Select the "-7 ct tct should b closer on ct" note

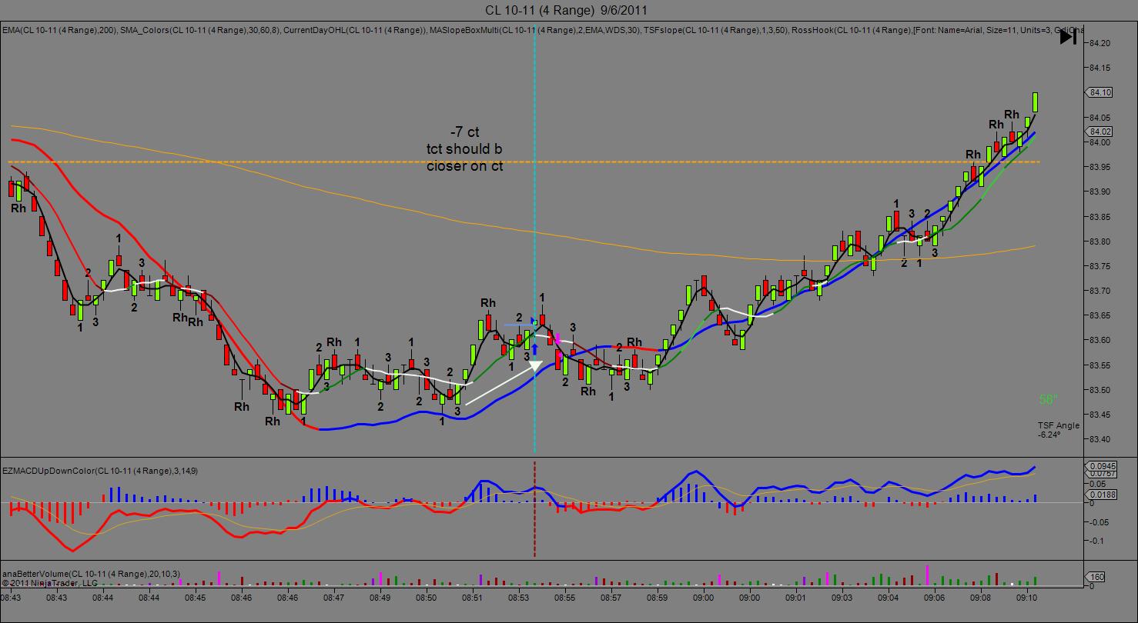click(465, 148)
